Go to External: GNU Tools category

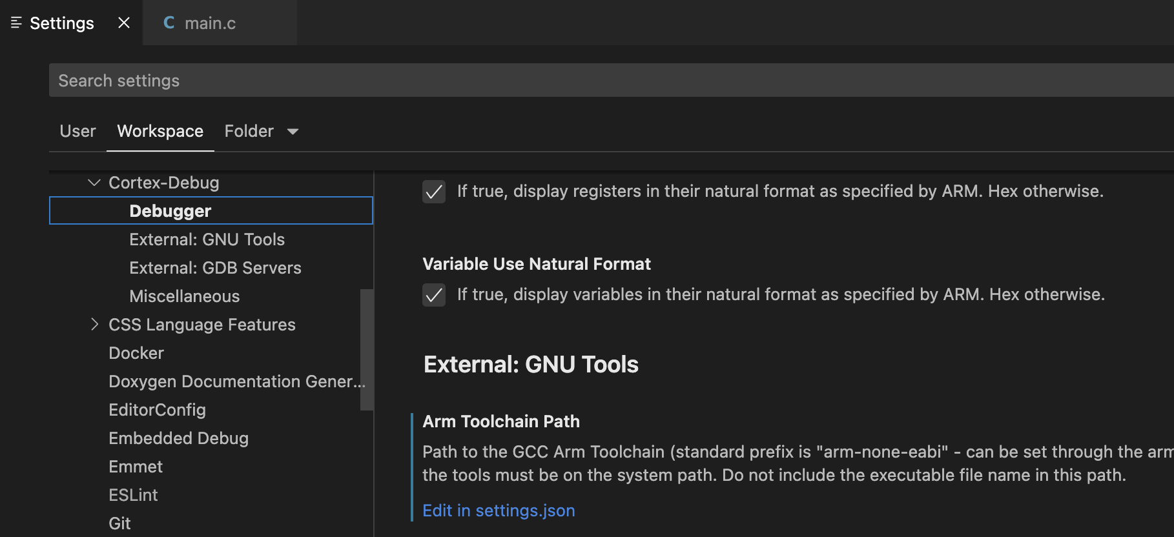tap(207, 239)
